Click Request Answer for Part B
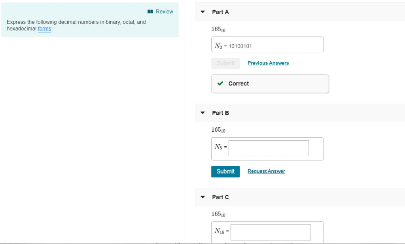405x244 pixels. (x=266, y=171)
